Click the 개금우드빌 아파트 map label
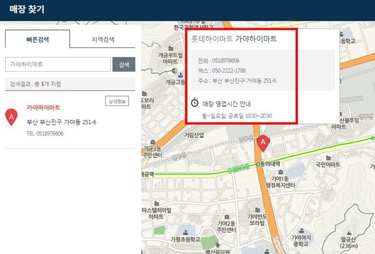The image size is (375, 254). click(x=170, y=58)
